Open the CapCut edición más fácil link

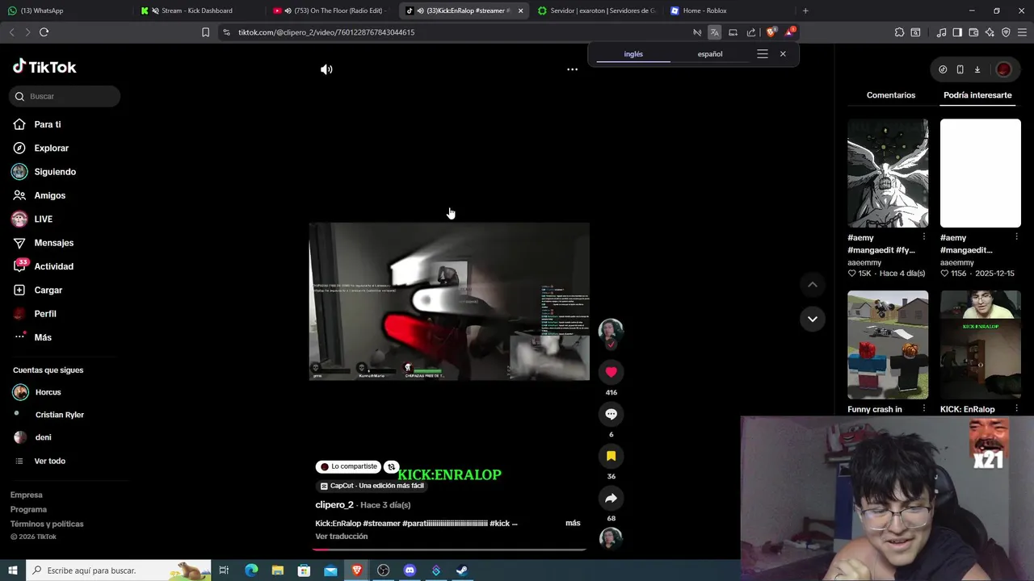(372, 486)
